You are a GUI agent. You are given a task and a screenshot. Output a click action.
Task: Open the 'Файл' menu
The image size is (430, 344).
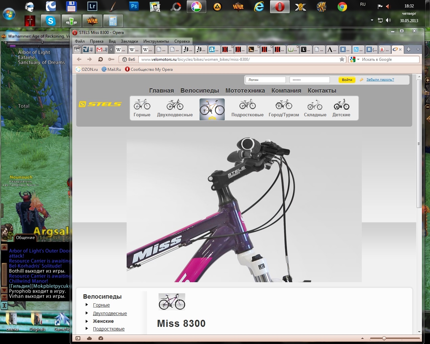tap(80, 41)
